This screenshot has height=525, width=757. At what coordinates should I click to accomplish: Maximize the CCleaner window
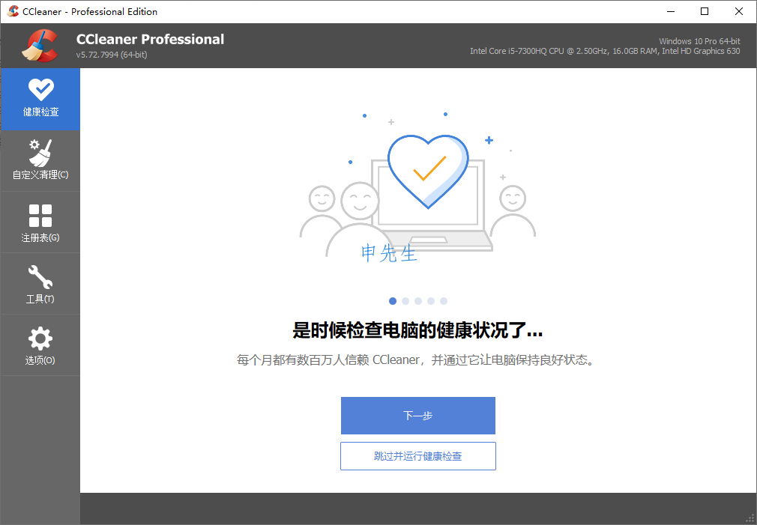705,11
